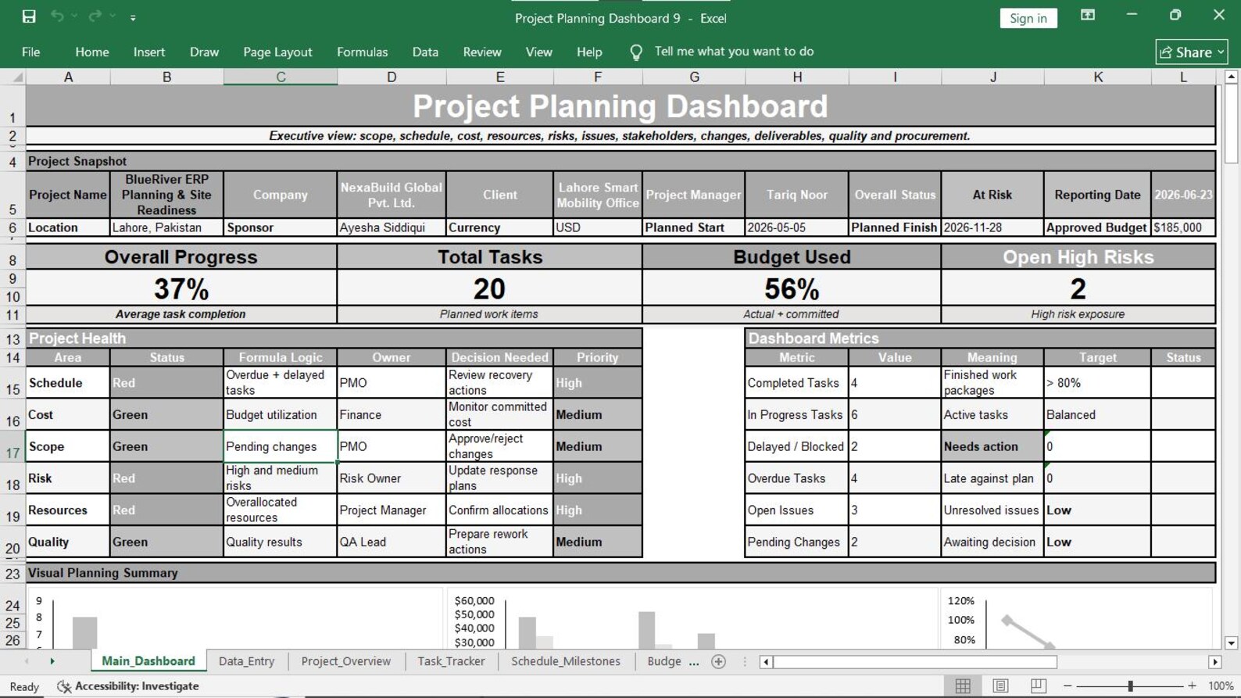Switch to Page Break Preview icon
The width and height of the screenshot is (1241, 698).
(1038, 686)
